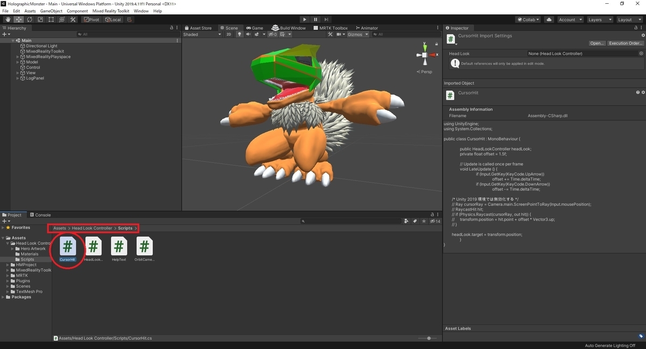Screen dimensions: 646x349
Task: Open the Shaded draw mode dropdown
Action: 202,34
